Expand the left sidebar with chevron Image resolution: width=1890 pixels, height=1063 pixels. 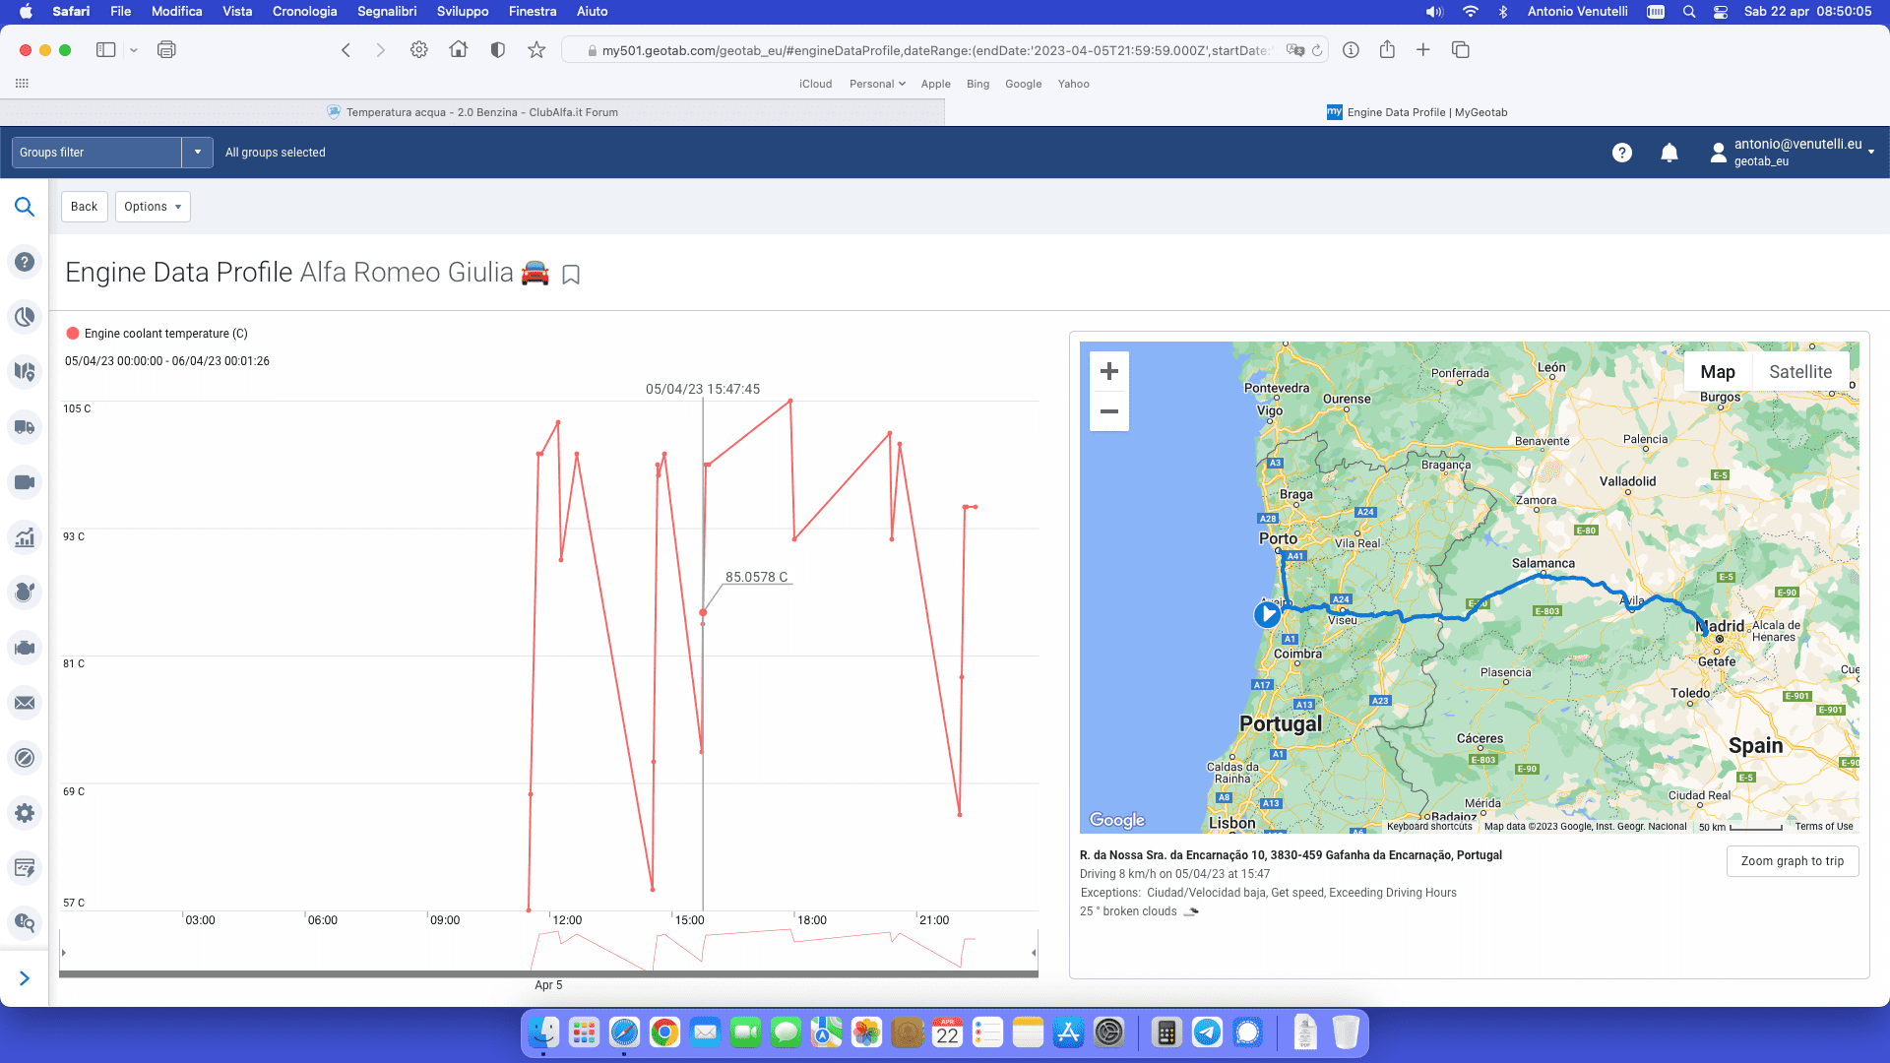coord(25,978)
